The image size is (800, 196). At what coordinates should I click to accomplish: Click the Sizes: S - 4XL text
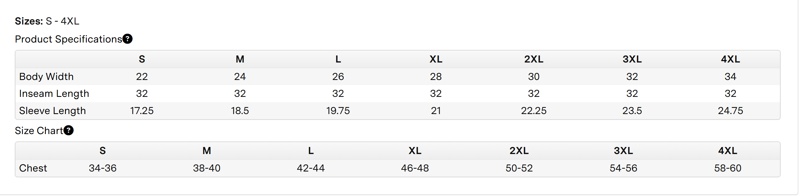coord(47,21)
